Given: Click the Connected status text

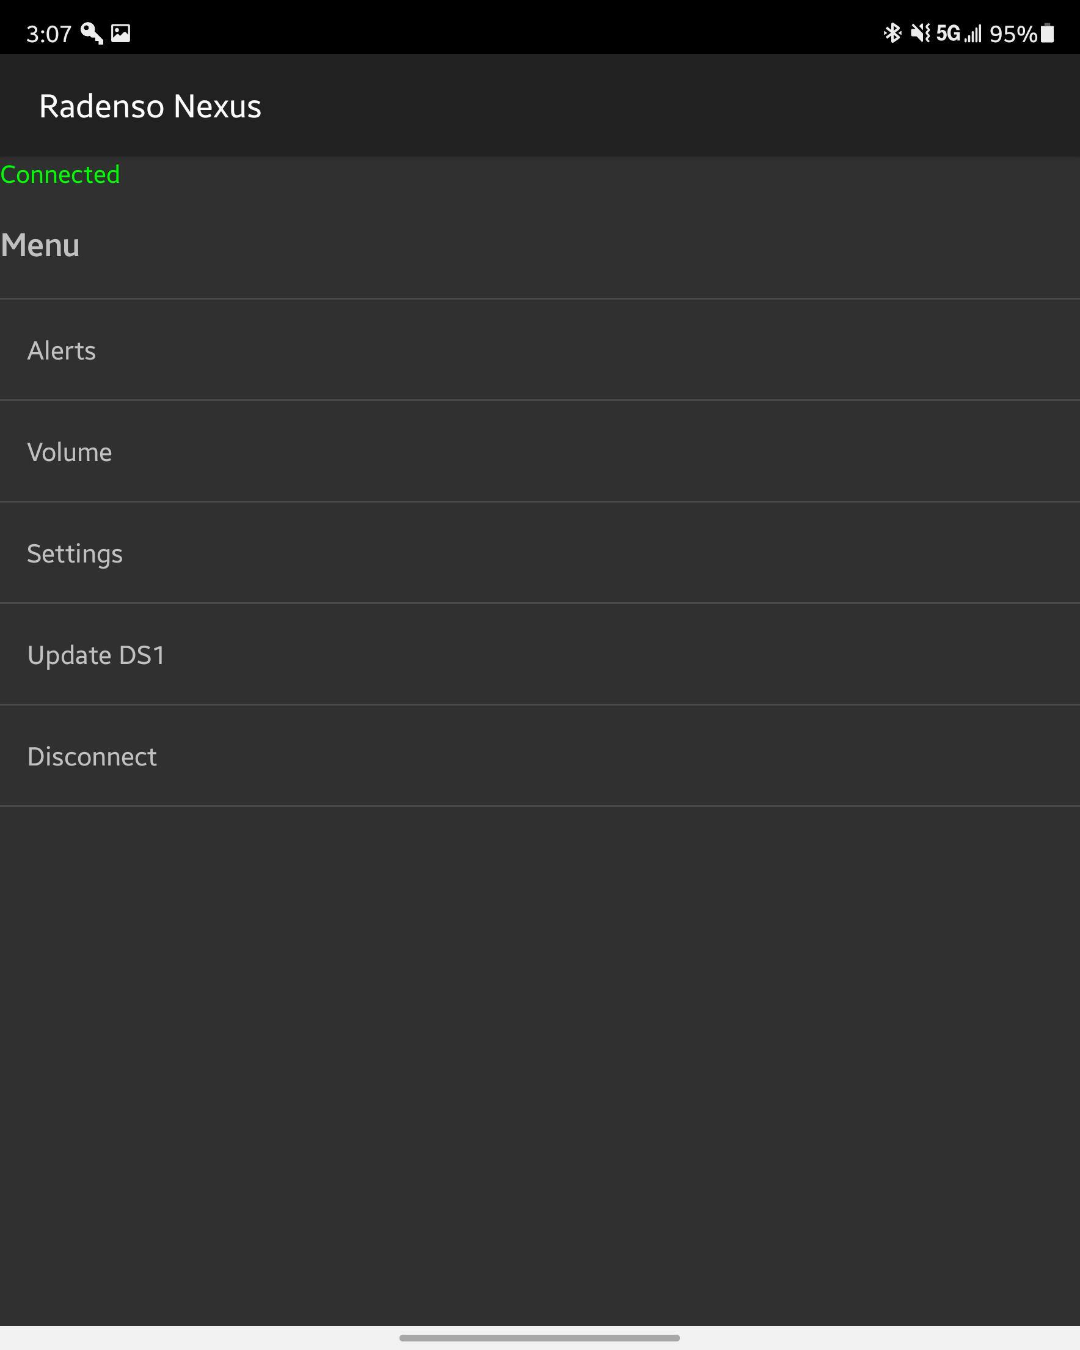Looking at the screenshot, I should [60, 175].
